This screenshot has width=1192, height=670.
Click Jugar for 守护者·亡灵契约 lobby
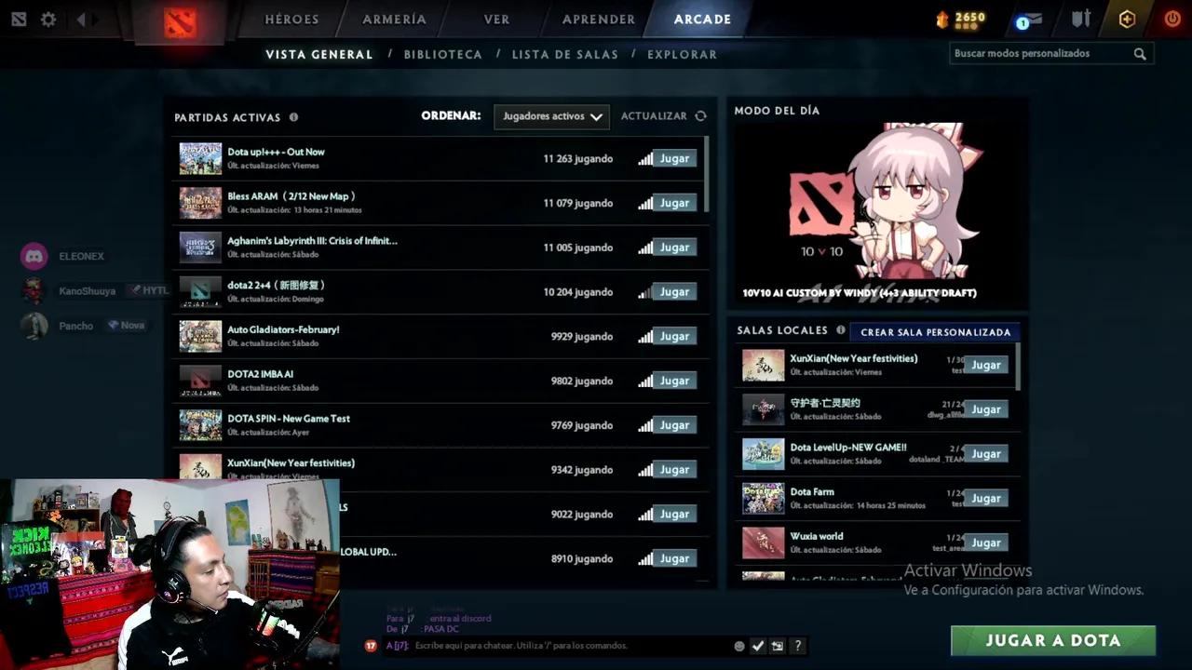[985, 409]
